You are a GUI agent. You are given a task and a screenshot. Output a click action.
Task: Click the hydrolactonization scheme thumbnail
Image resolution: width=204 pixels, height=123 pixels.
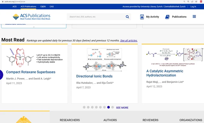pyautogui.click(x=174, y=57)
